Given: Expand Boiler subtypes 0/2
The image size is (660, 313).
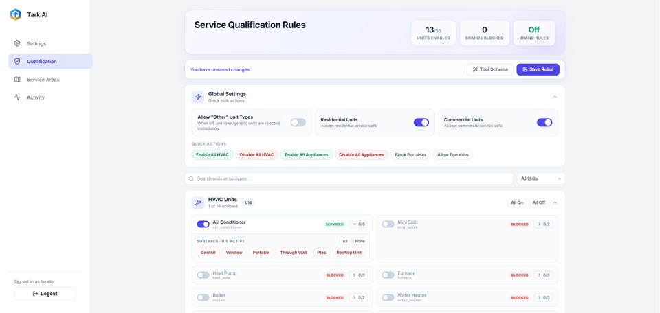Looking at the screenshot, I should coord(358,297).
